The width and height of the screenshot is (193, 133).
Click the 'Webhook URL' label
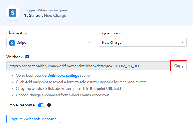click(18, 57)
